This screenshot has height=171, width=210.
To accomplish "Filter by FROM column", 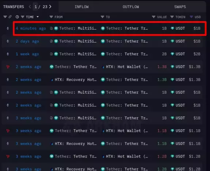I will pos(51,17).
